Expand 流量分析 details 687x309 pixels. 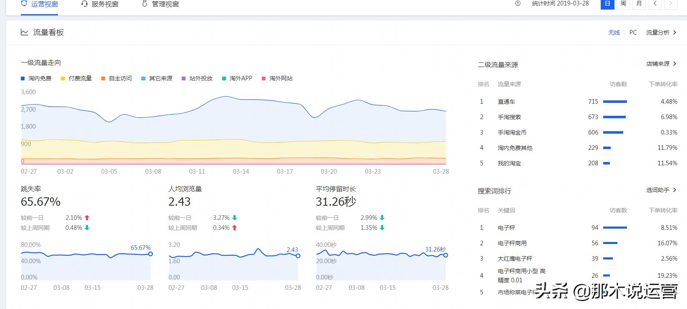[x=661, y=32]
